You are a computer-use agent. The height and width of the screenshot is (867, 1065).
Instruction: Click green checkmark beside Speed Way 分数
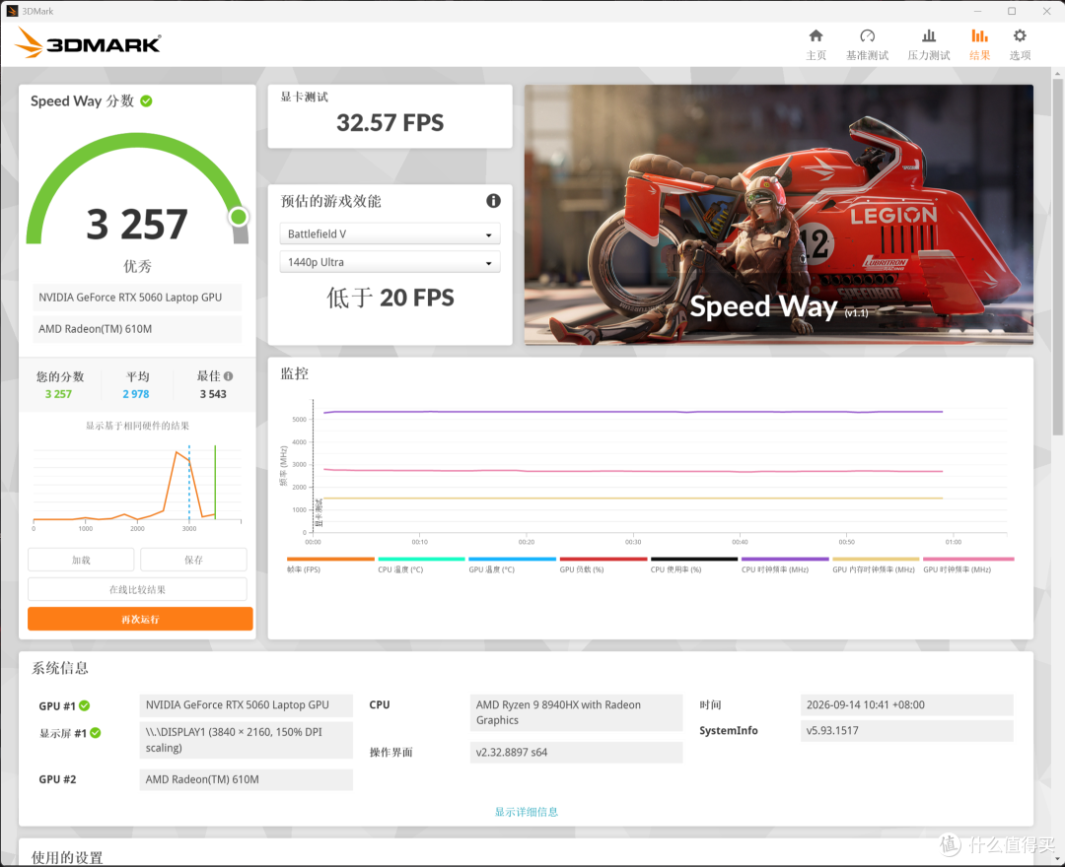146,101
